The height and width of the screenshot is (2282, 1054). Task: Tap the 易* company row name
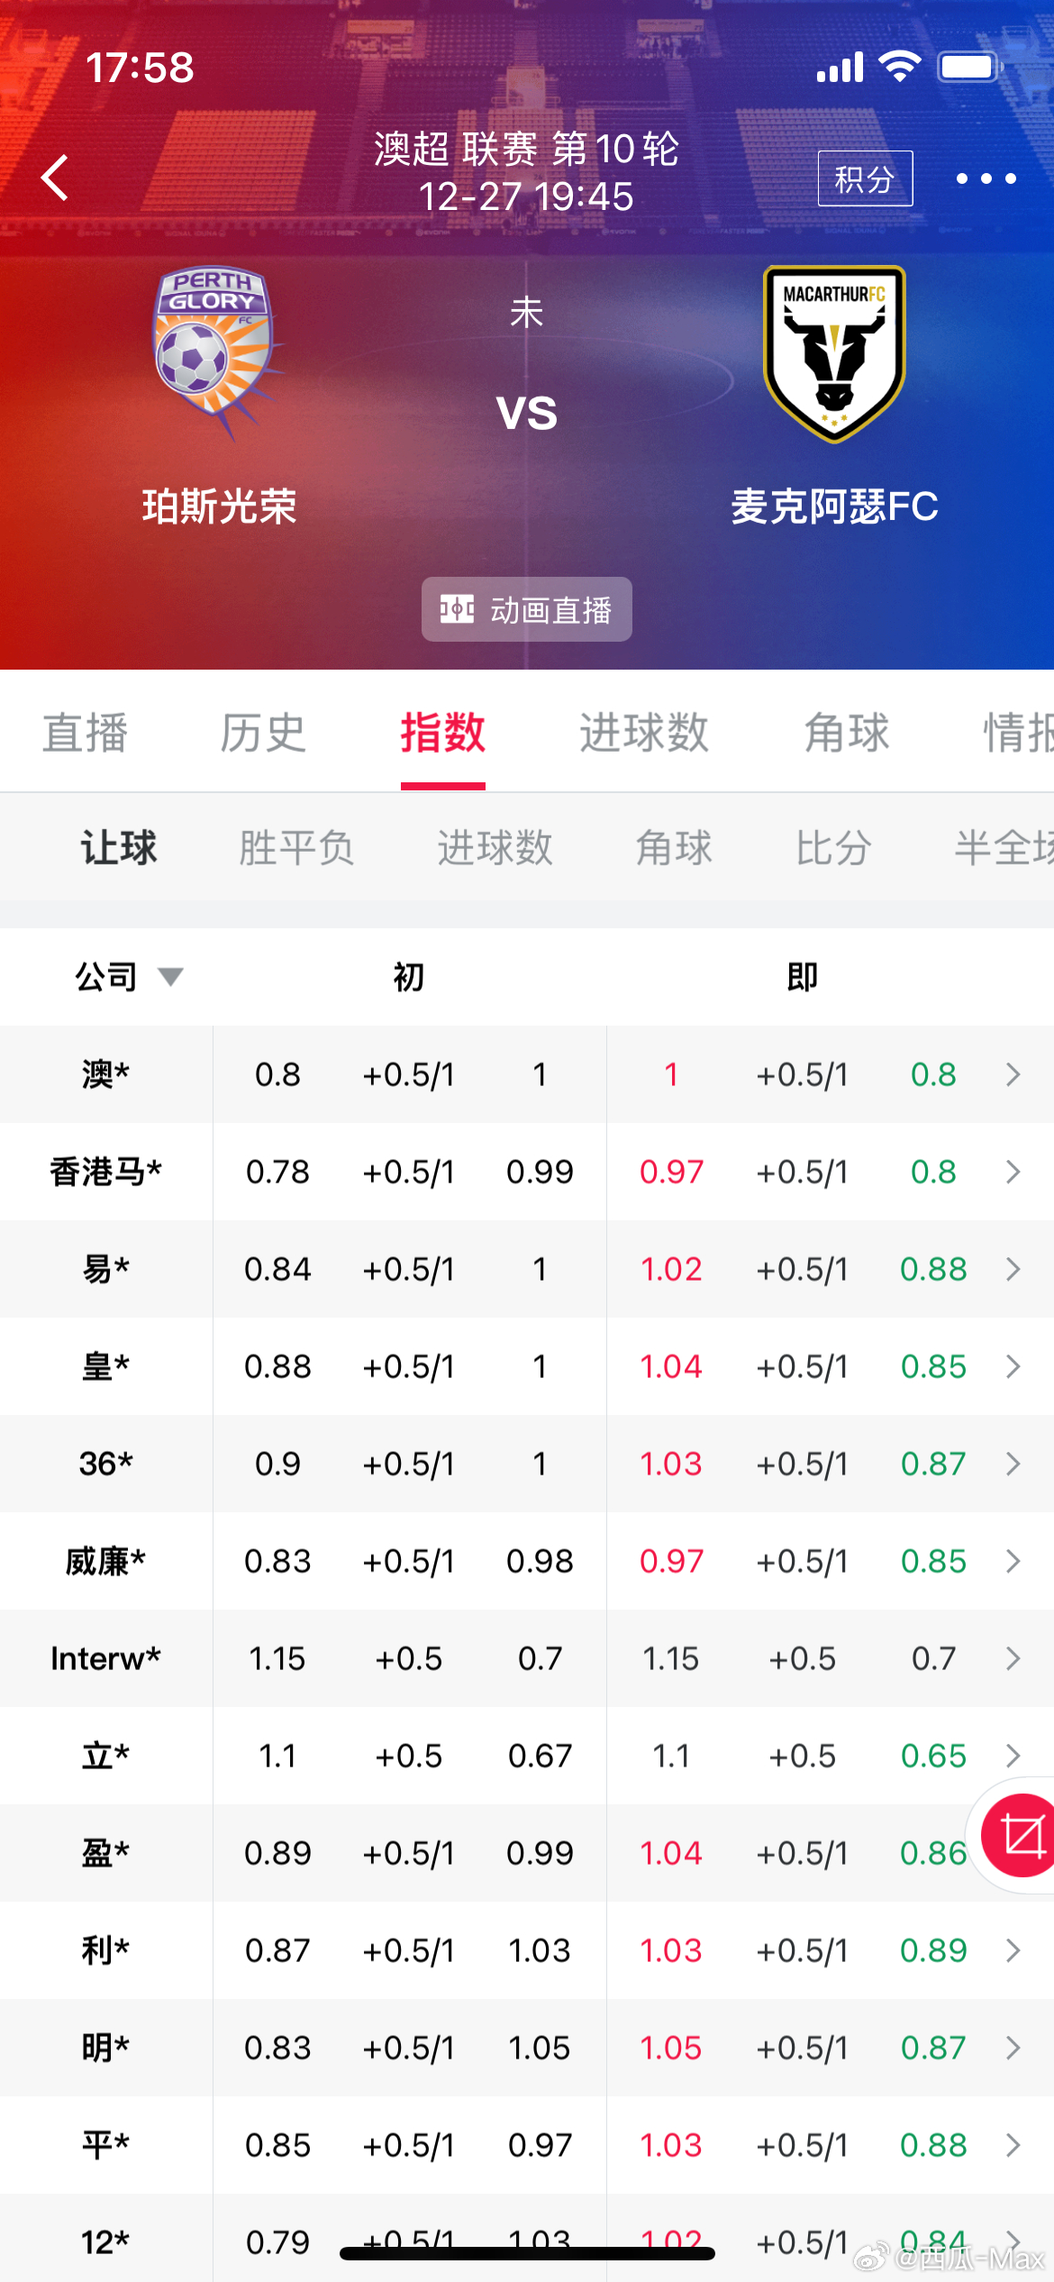(105, 1269)
